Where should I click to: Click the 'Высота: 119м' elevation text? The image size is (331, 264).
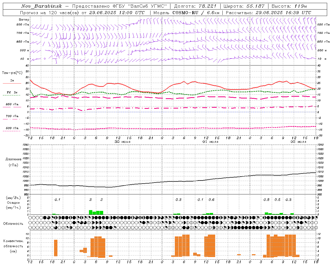coord(289,6)
